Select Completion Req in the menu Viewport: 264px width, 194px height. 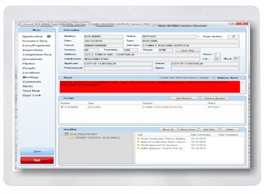coord(37,55)
